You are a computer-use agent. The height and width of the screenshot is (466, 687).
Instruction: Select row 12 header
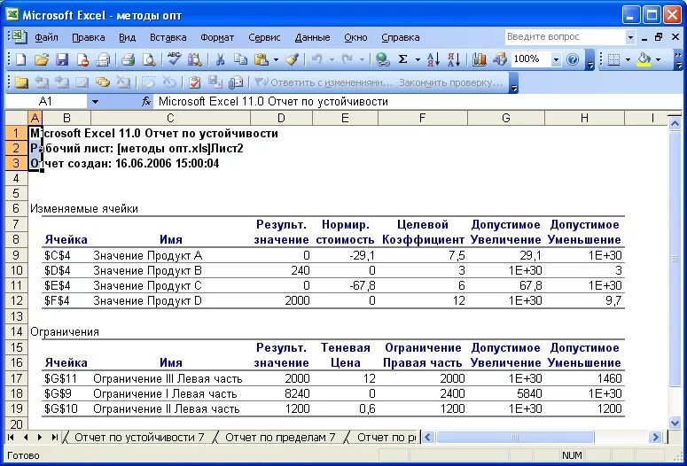(x=16, y=301)
